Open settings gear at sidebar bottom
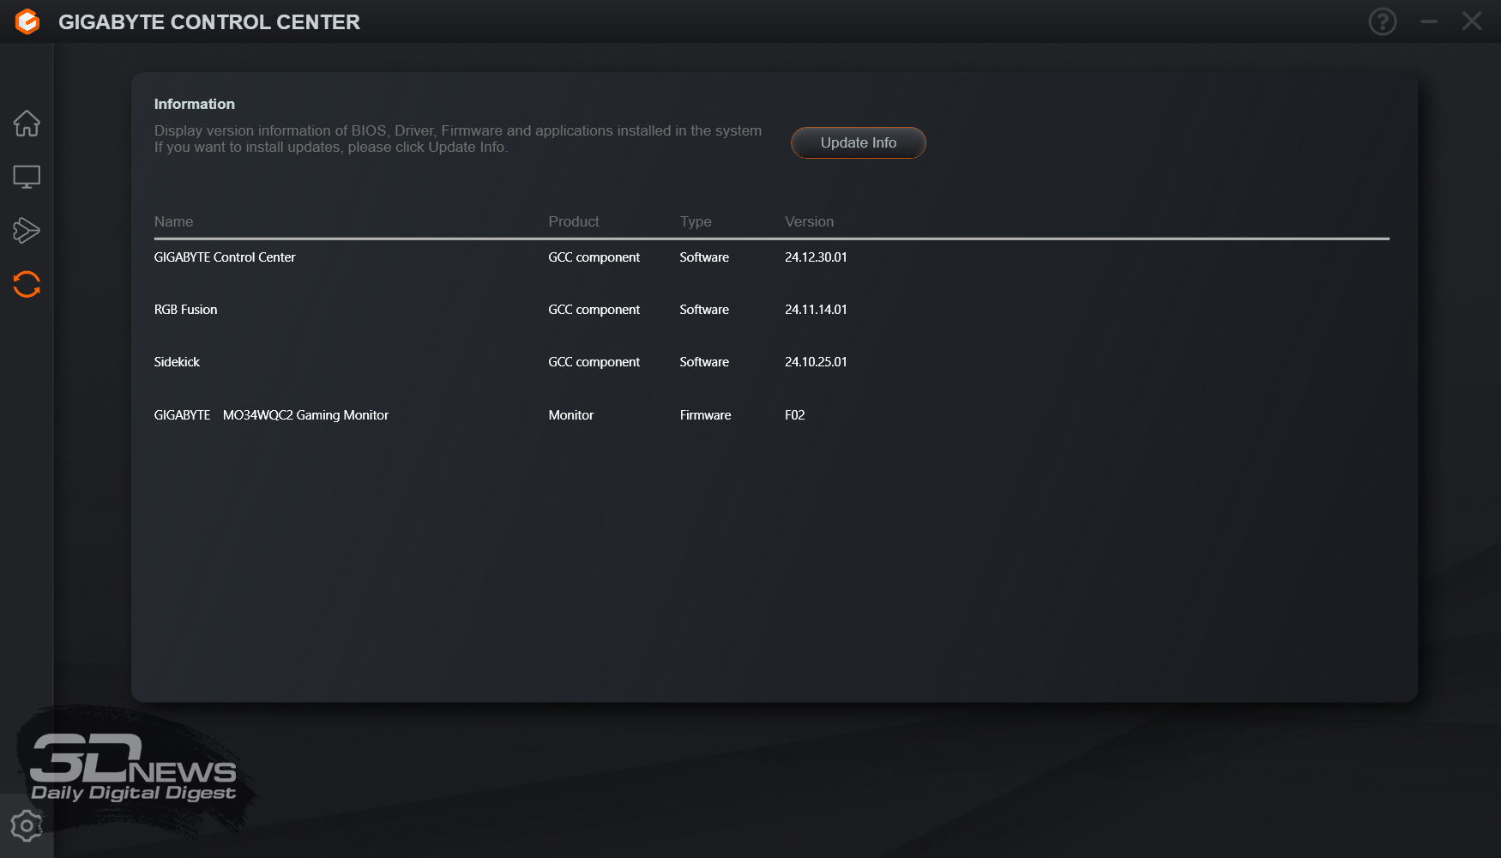This screenshot has height=858, width=1501. [27, 826]
